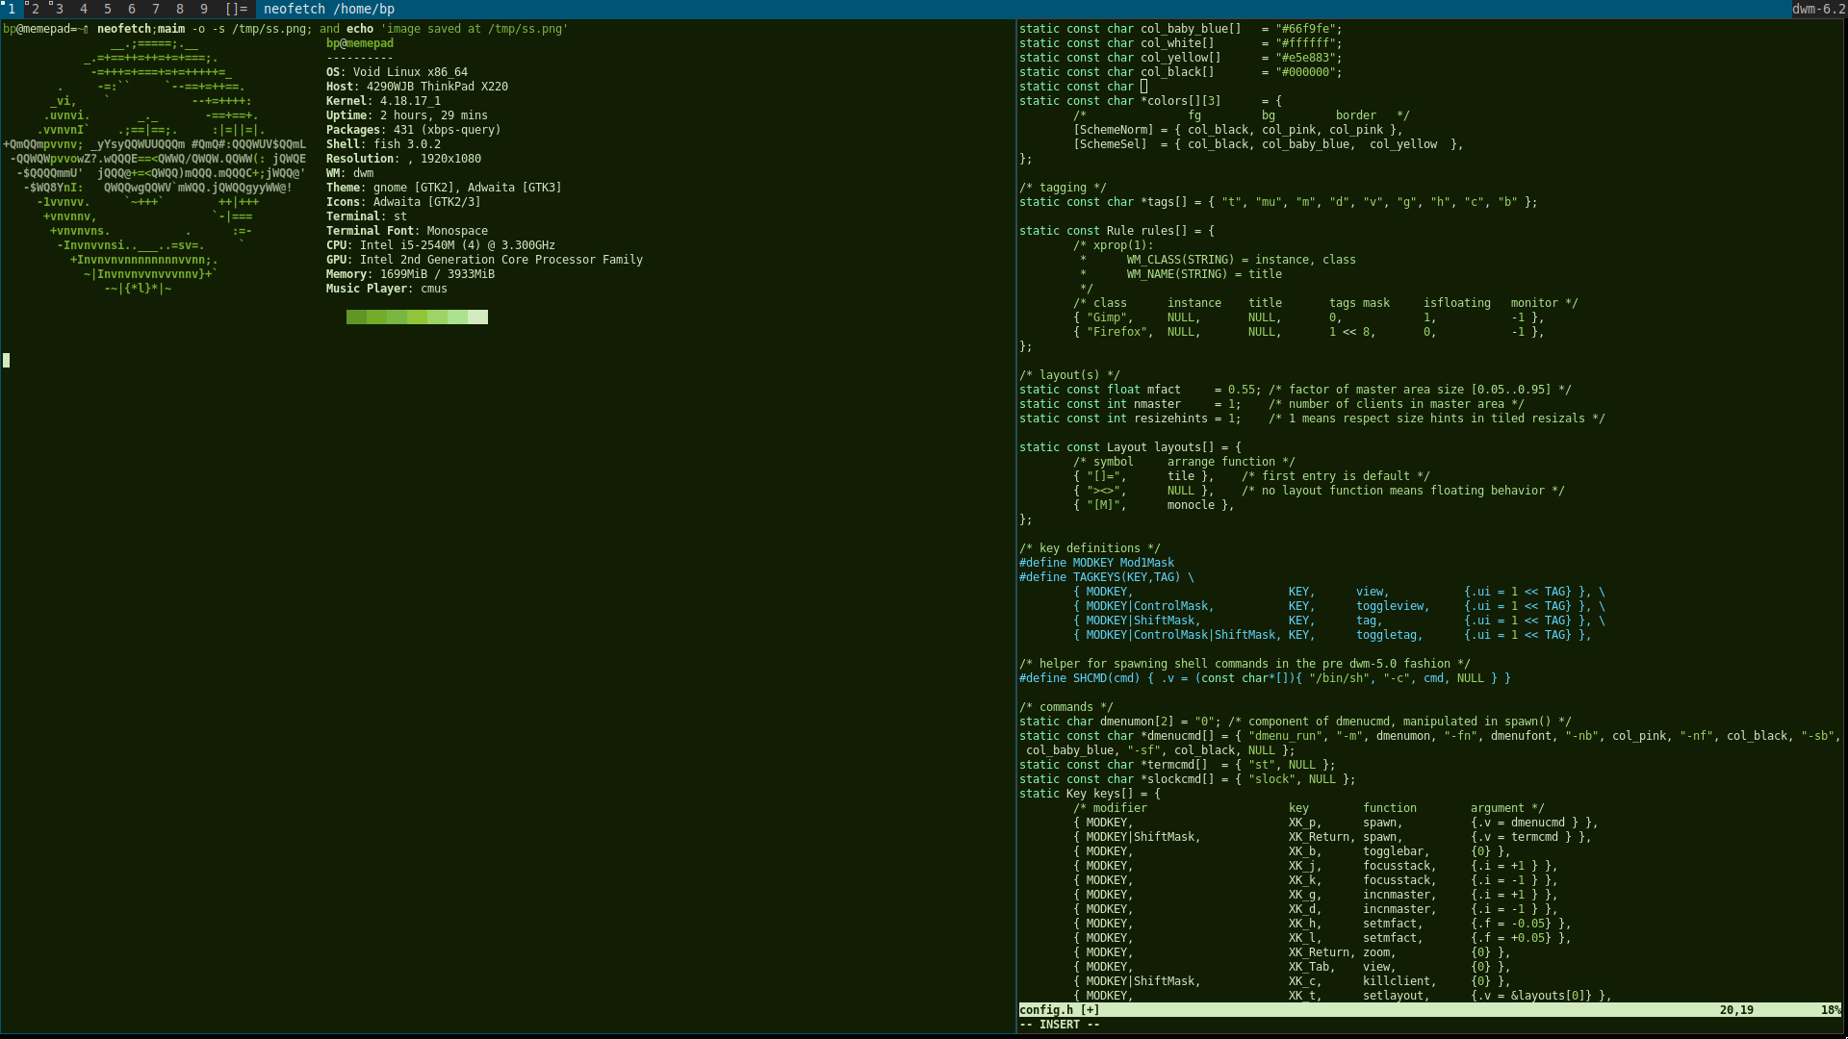The image size is (1848, 1039).
Task: Click the col_black hex value "#000000"
Action: (1305, 72)
